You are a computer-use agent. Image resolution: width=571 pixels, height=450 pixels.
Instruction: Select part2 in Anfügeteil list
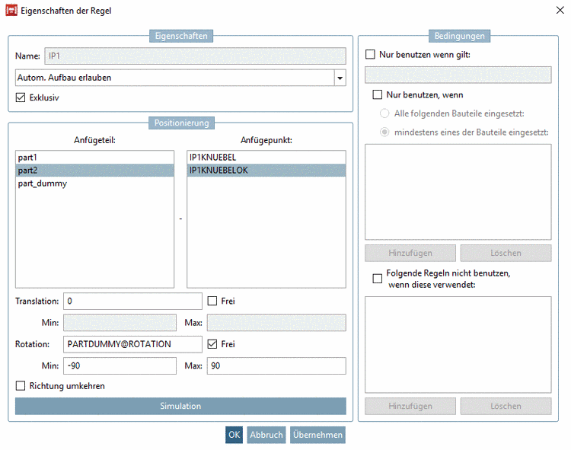(x=94, y=171)
